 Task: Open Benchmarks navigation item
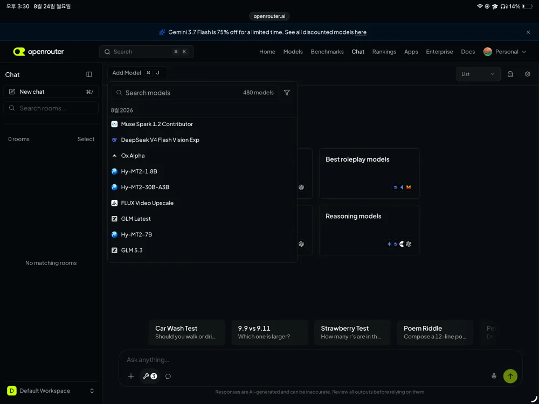click(327, 52)
